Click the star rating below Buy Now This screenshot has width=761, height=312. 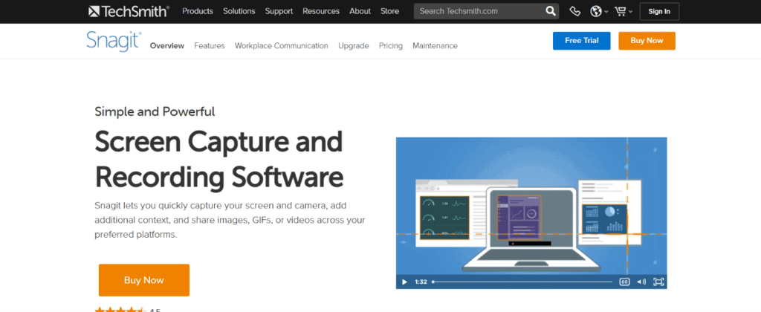coord(120,310)
